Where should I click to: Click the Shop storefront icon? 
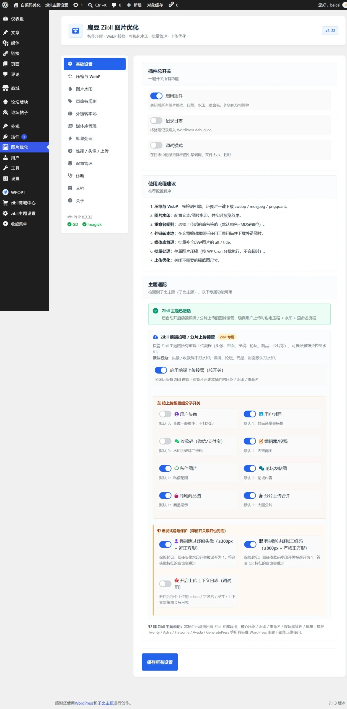pyautogui.click(x=6, y=88)
